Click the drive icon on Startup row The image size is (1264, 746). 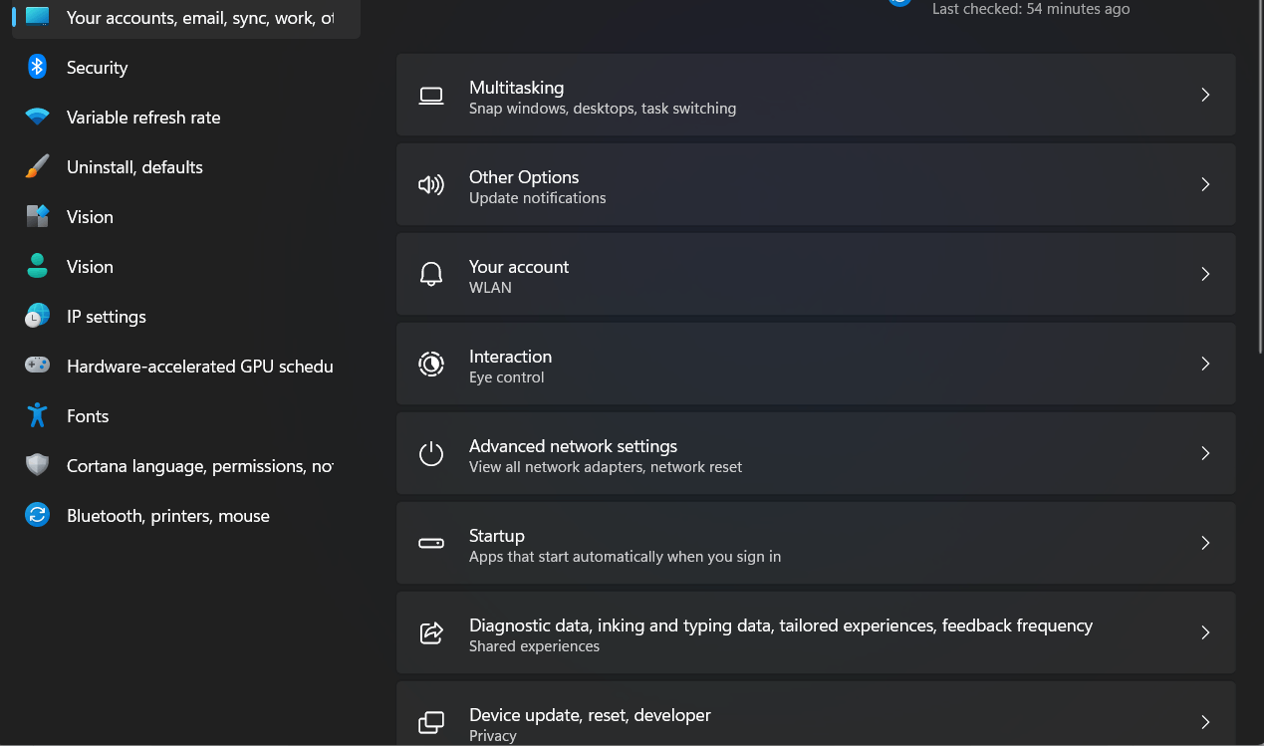431,544
